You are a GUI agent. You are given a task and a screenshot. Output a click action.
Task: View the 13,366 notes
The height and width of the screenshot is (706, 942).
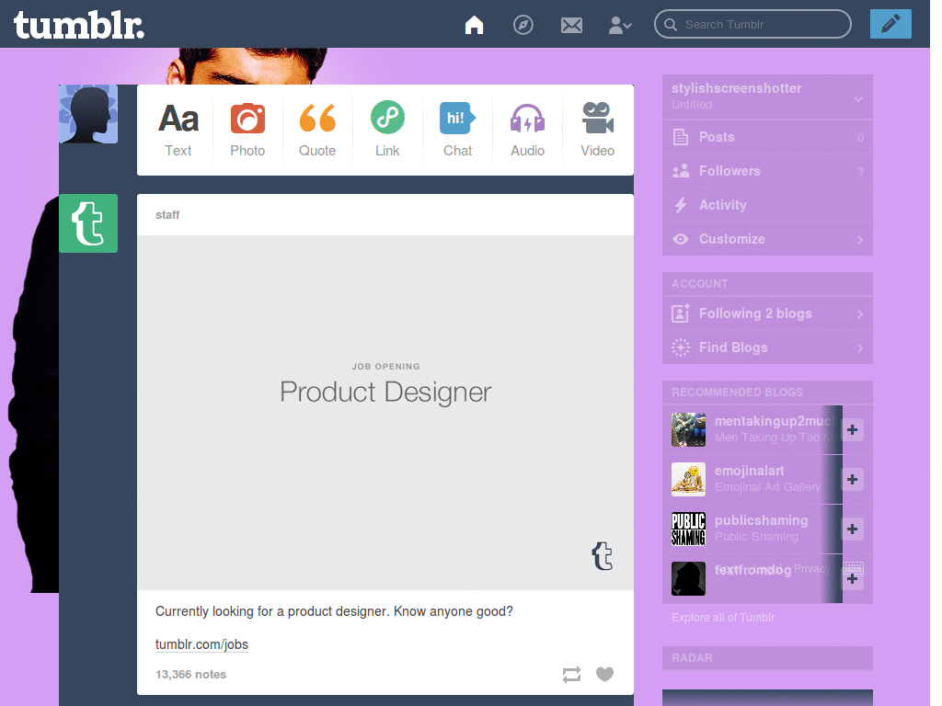pyautogui.click(x=190, y=674)
